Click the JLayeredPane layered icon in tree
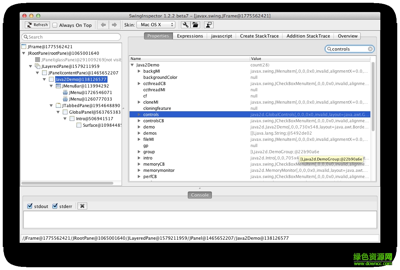Image resolution: width=400 pixels, height=270 pixels. click(37, 66)
